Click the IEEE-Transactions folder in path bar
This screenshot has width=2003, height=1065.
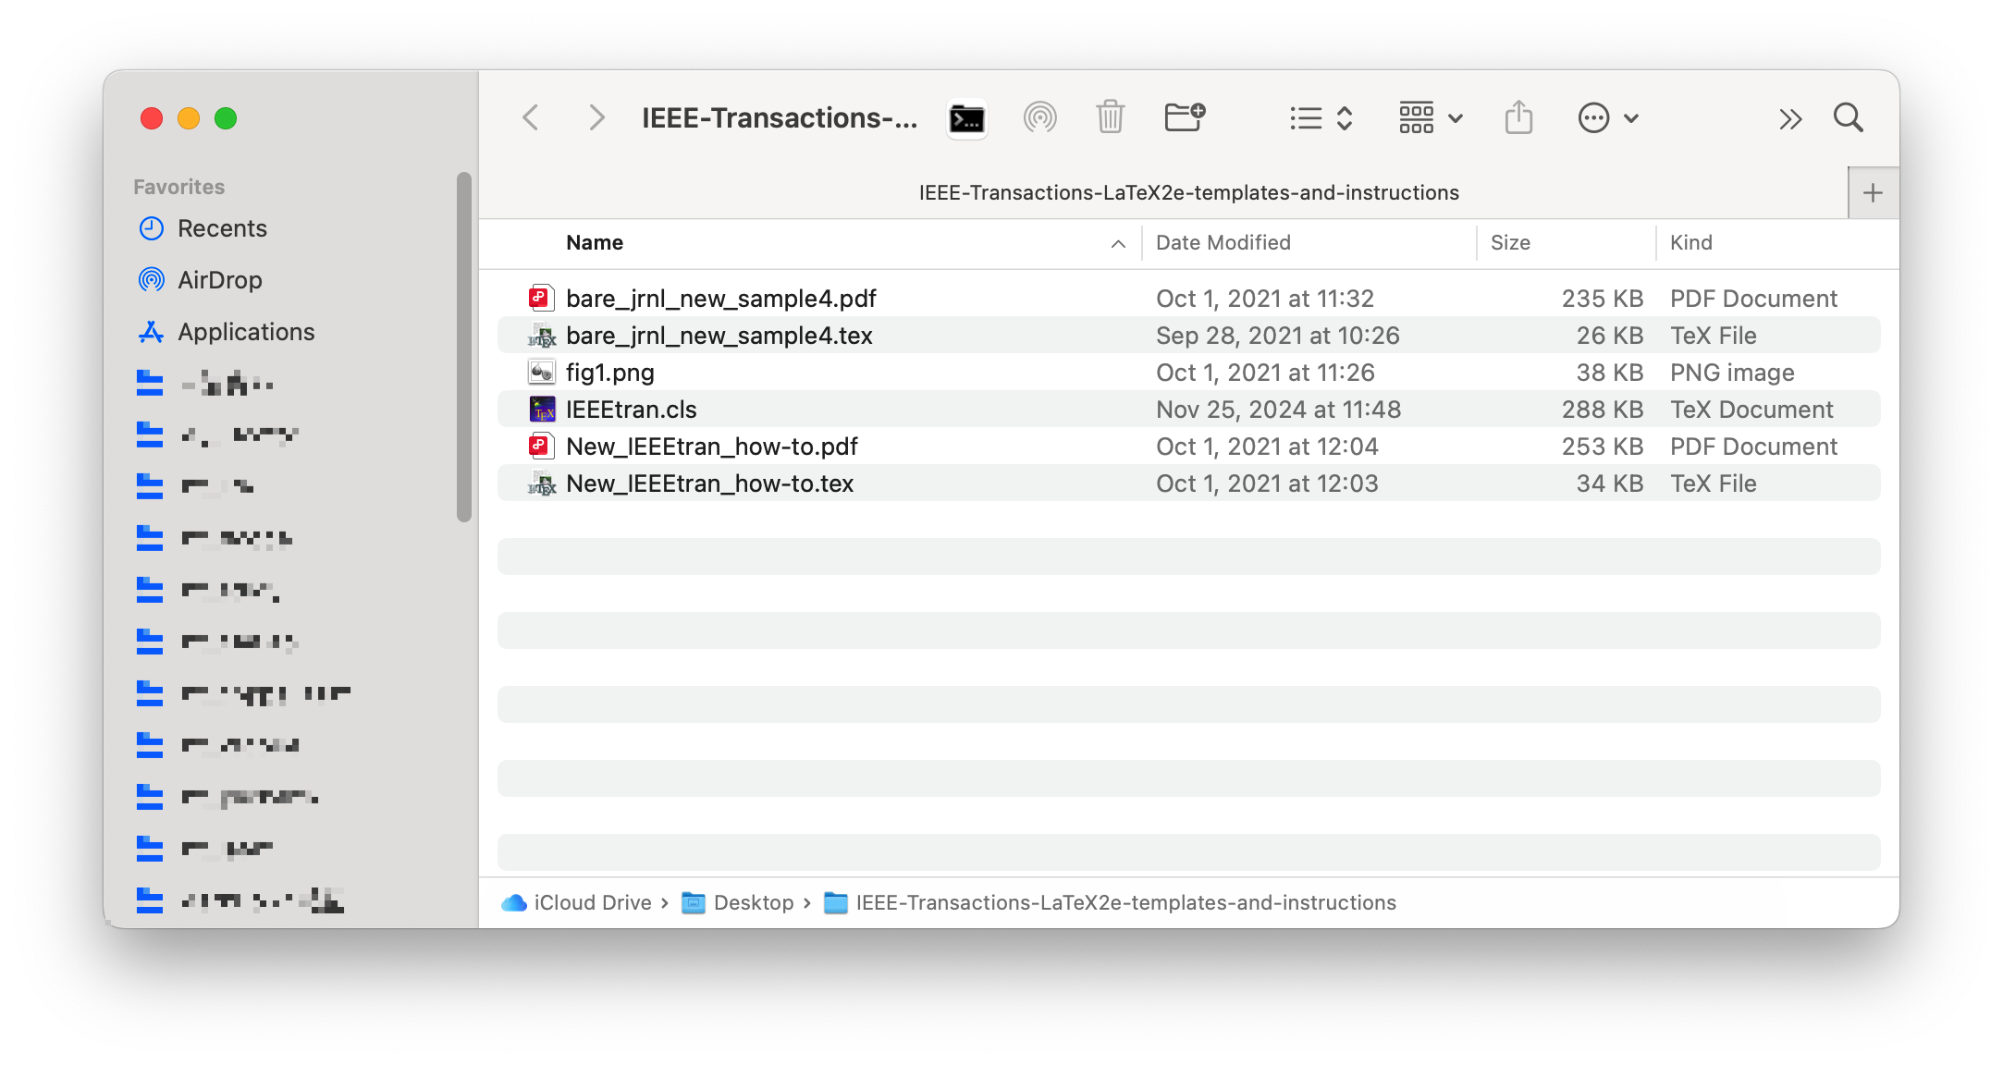coord(1110,902)
